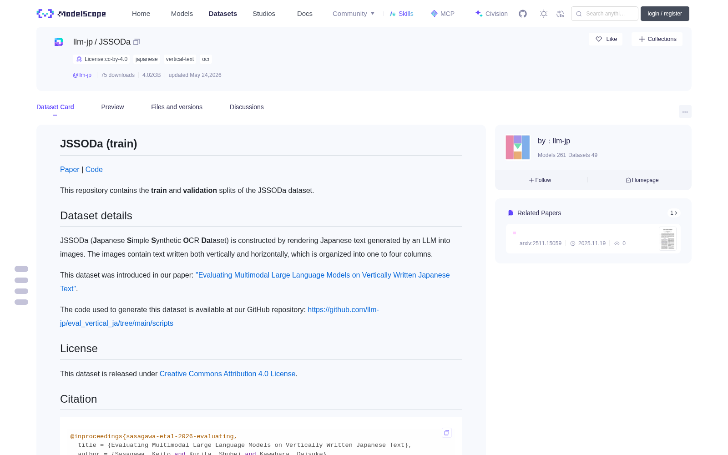Follow the llm-jp organization
728x455 pixels.
click(540, 180)
